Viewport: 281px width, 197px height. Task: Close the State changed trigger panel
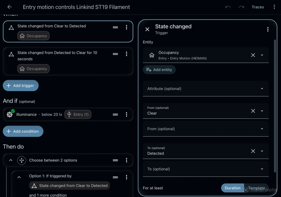click(x=147, y=29)
